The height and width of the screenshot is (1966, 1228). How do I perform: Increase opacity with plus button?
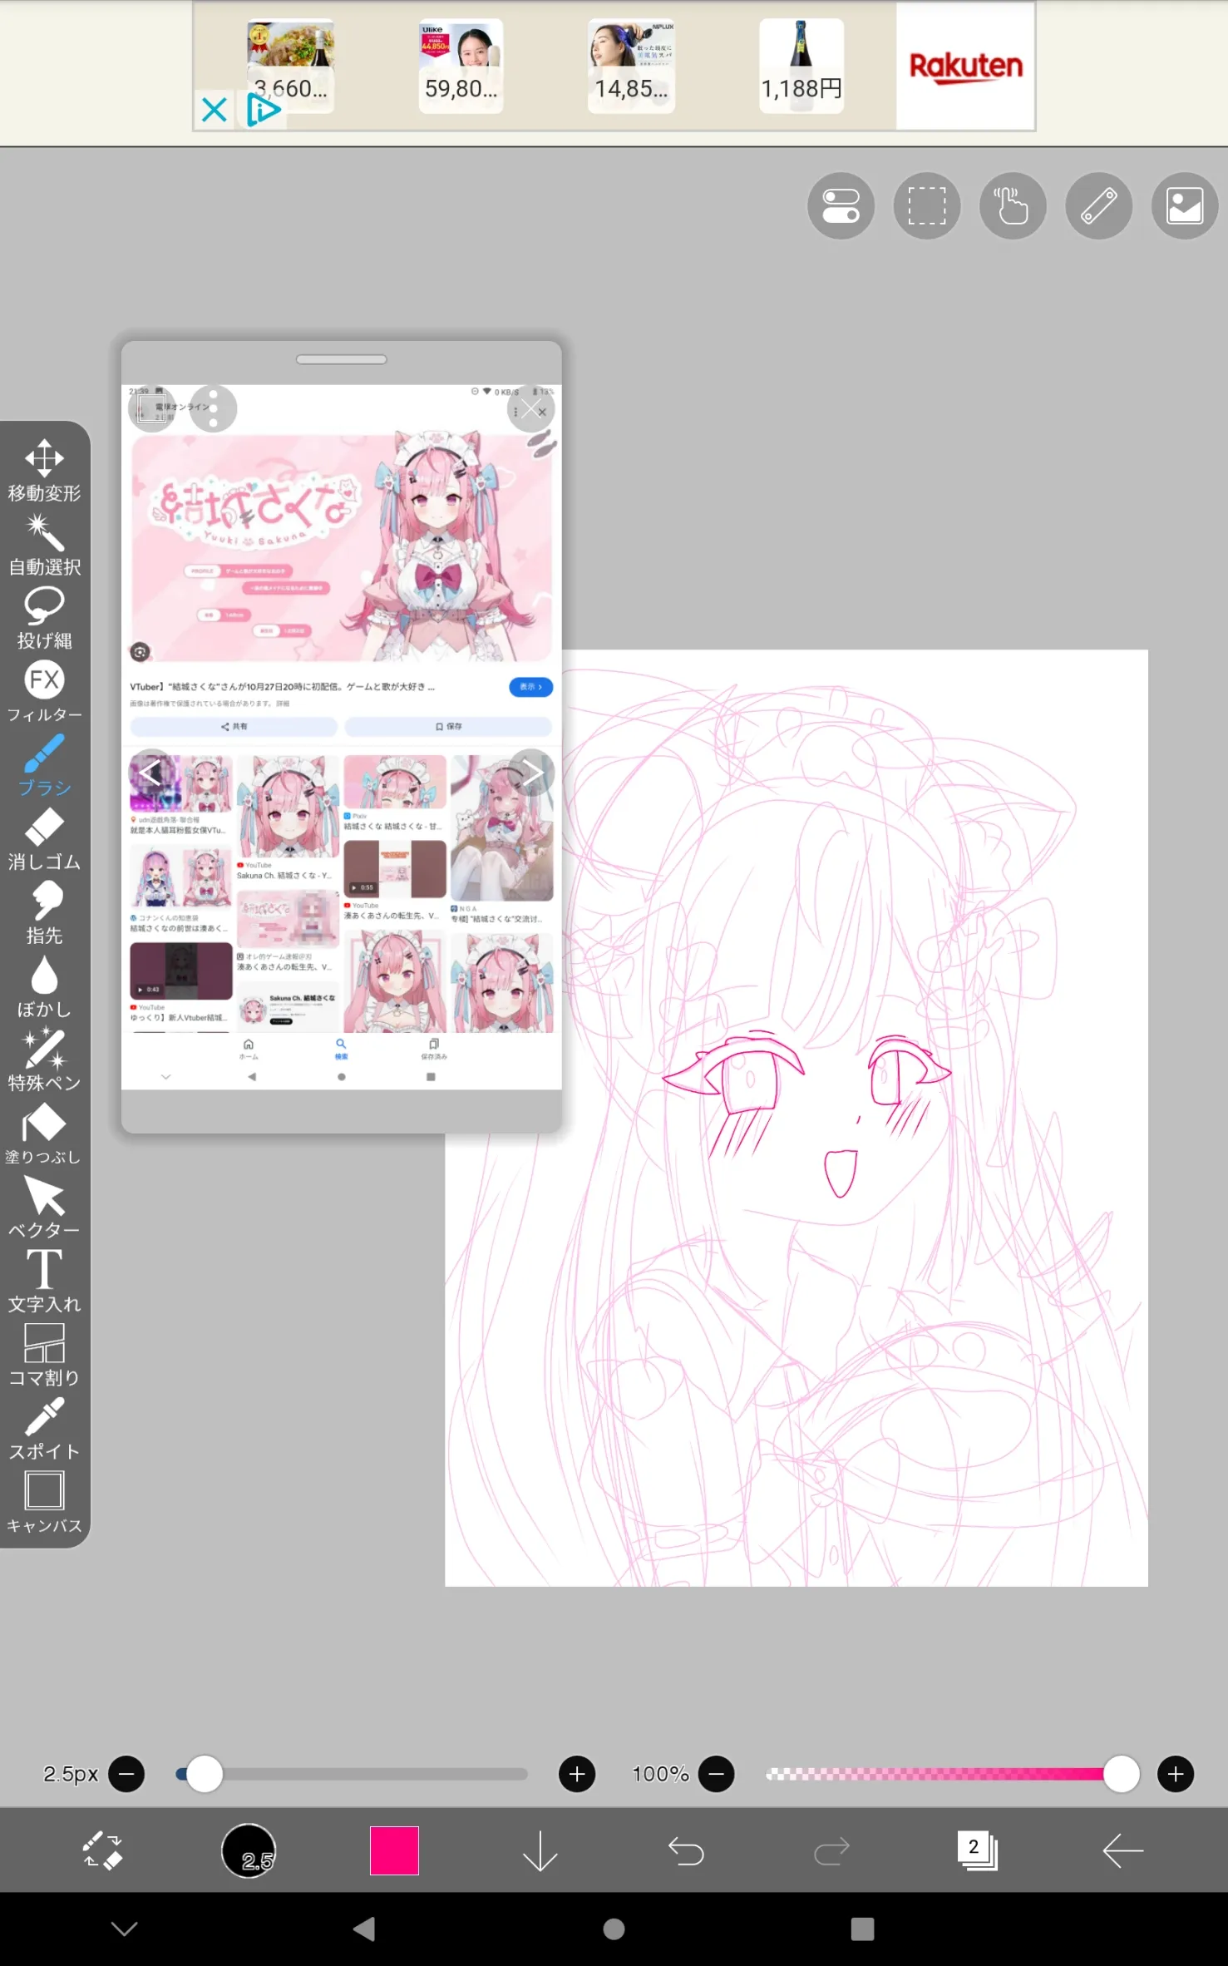[x=1176, y=1774]
